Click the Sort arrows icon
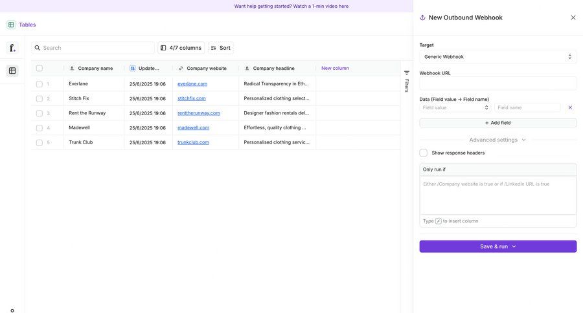 click(213, 48)
